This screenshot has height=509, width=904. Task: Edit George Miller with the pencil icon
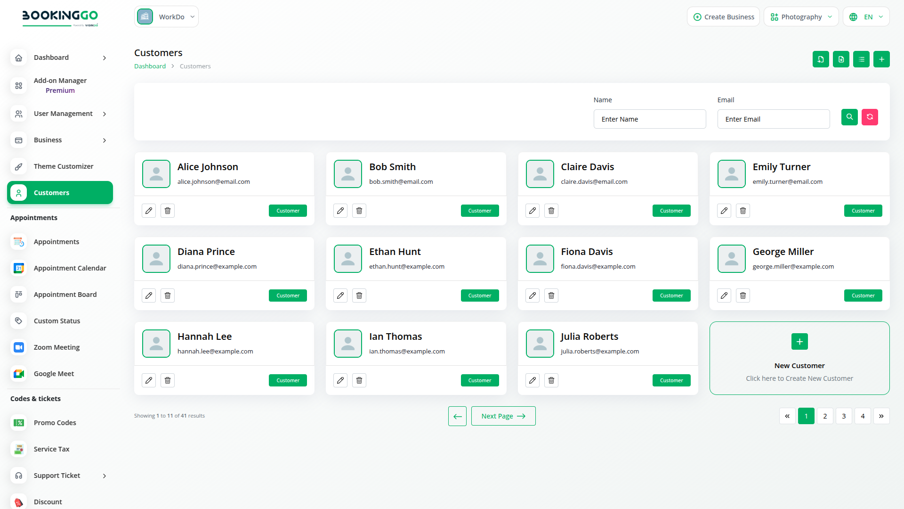[724, 296]
